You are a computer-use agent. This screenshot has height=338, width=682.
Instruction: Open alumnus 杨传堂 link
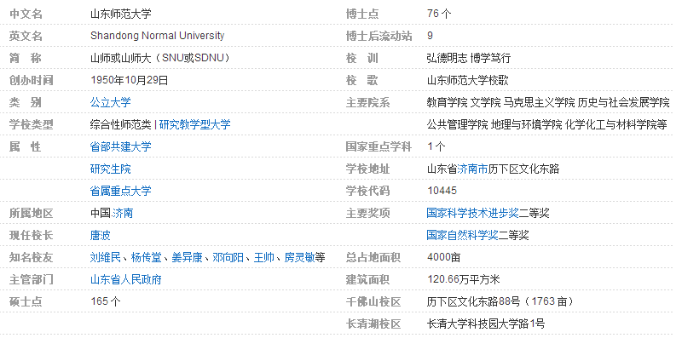tap(146, 258)
